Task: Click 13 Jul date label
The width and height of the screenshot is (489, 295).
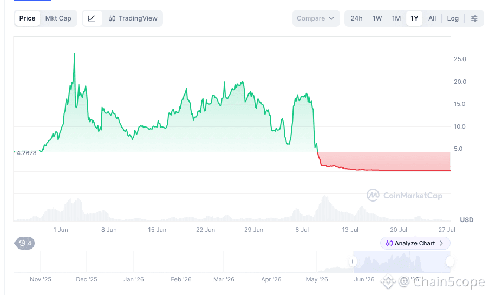Action: [x=350, y=230]
